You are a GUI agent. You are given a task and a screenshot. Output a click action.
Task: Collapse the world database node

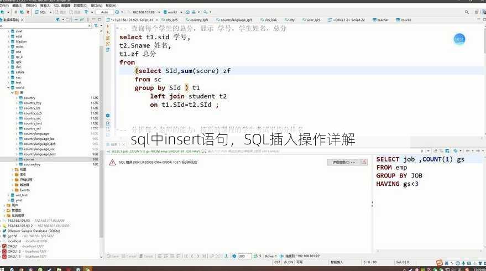[9, 87]
